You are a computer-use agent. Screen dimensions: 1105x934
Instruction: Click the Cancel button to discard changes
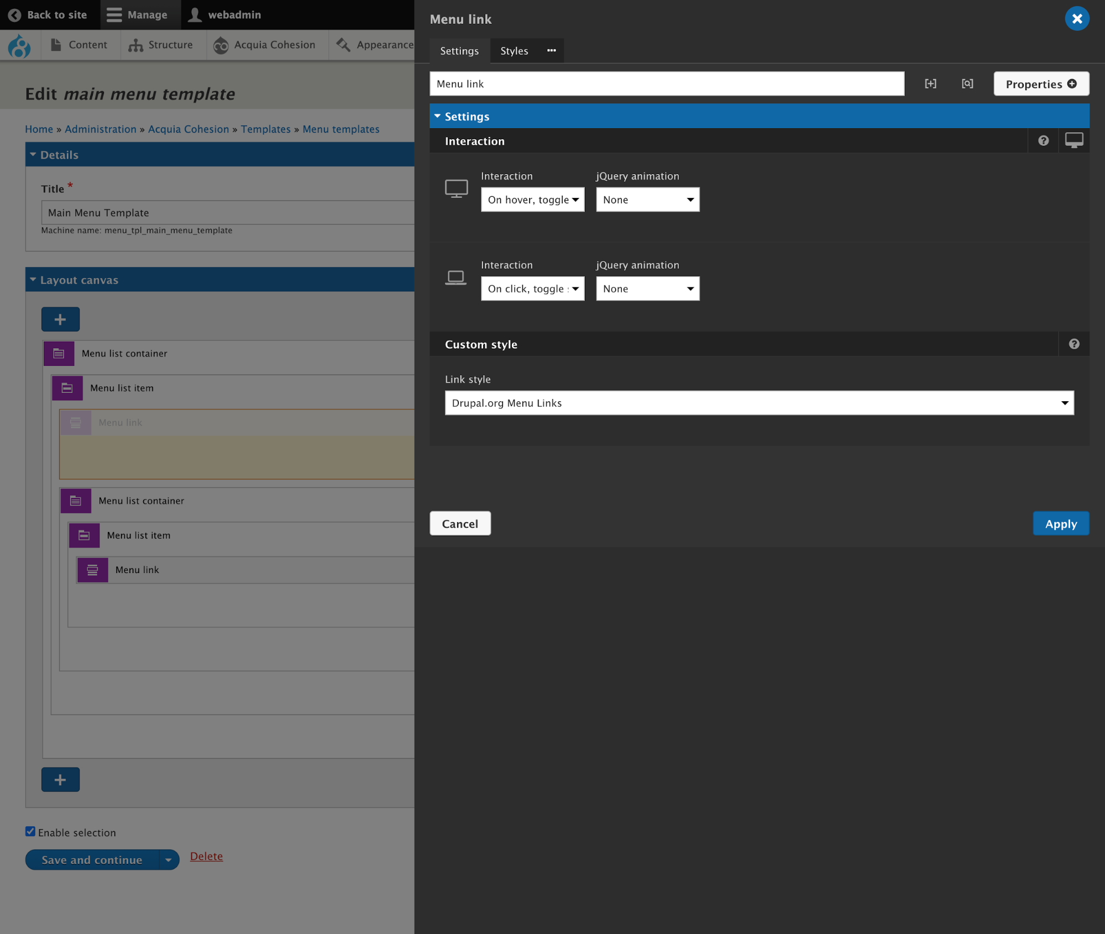coord(460,523)
